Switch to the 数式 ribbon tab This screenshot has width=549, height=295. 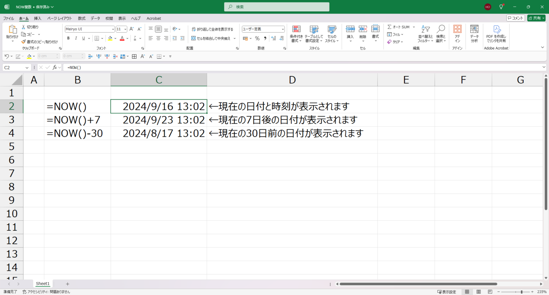(x=81, y=18)
